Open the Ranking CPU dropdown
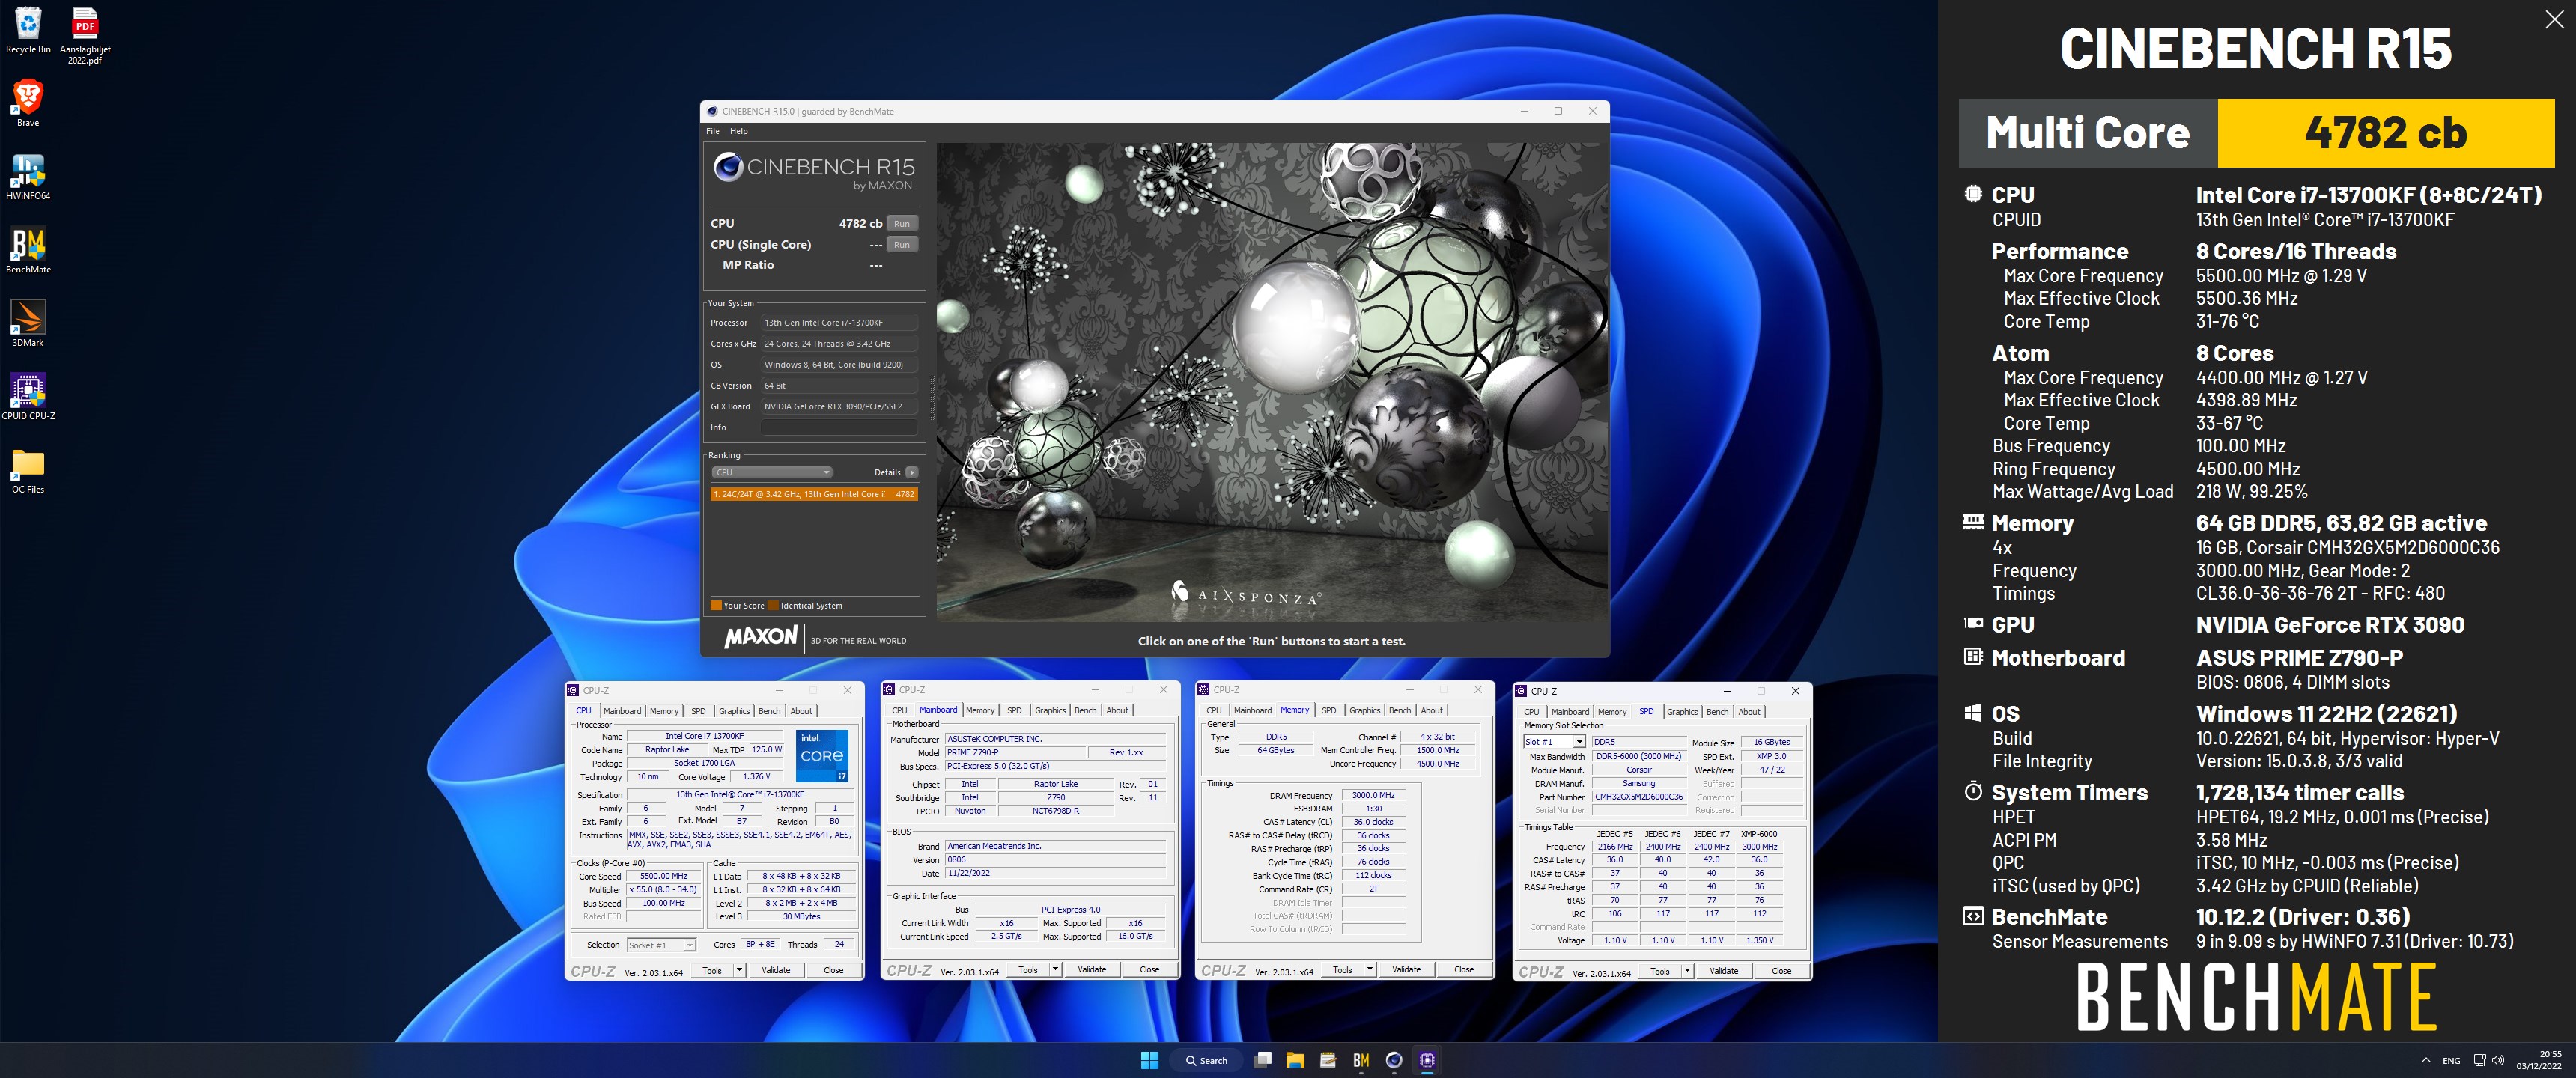 (772, 472)
